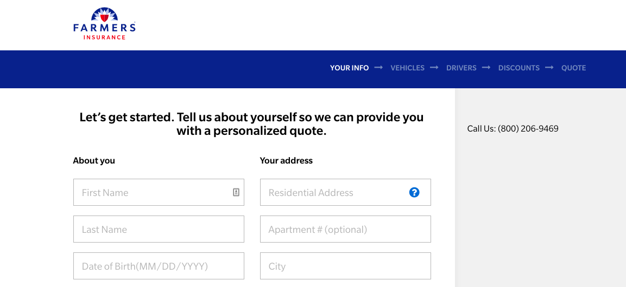626x287 pixels.
Task: Open the DISCOUNTS step
Action: pyautogui.click(x=518, y=68)
